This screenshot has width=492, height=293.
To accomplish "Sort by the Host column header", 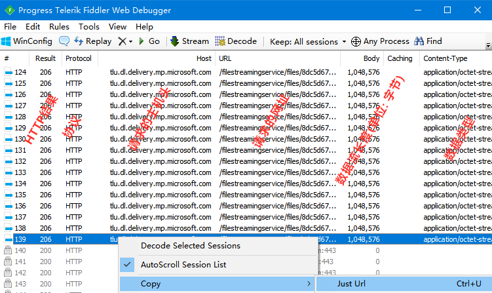I will [157, 58].
